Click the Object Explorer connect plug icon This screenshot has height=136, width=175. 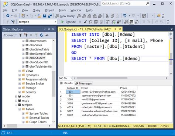tap(20, 35)
